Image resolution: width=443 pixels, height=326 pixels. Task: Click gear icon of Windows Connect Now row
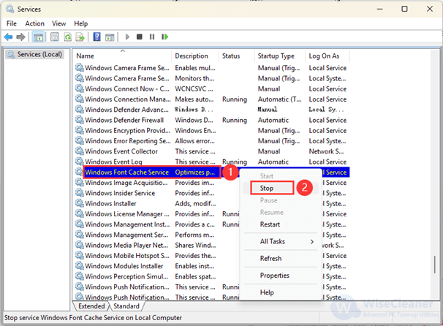coord(80,88)
